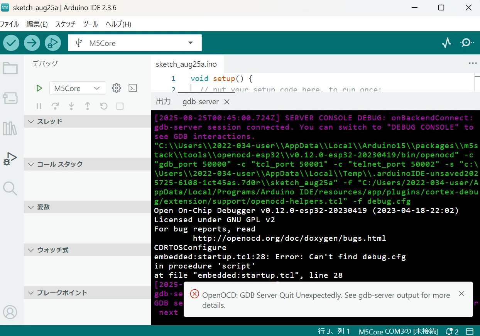Click the step over control
The width and height of the screenshot is (480, 336).
pos(55,106)
